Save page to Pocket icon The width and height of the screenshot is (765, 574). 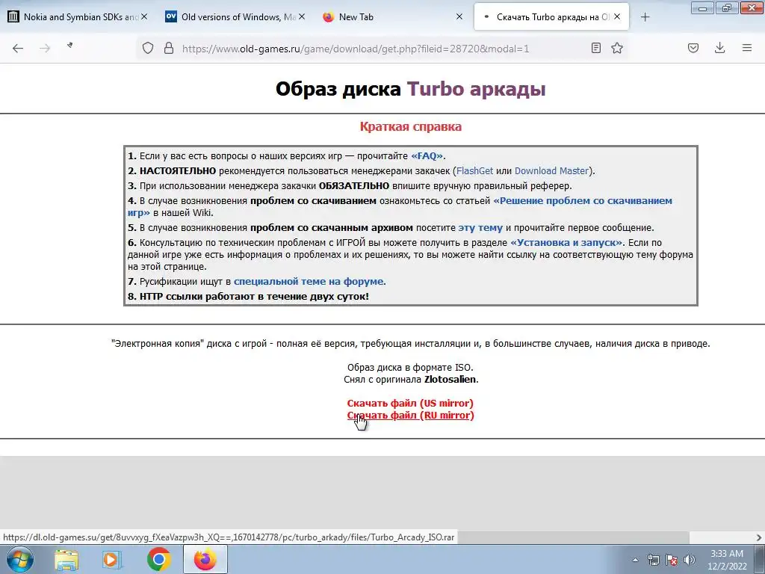[x=693, y=48]
